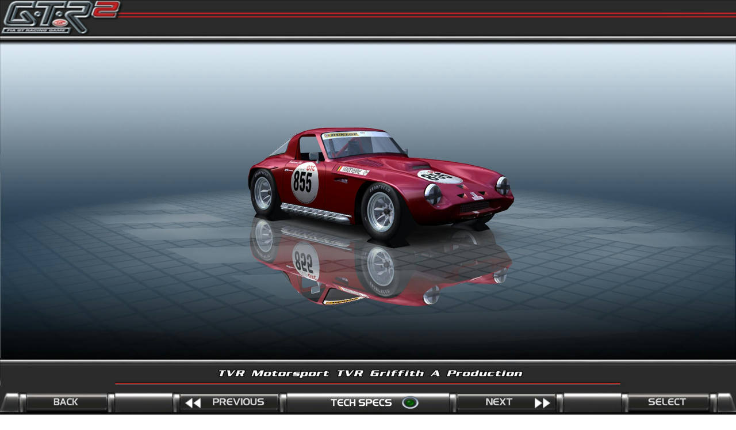Click the GTR2 logo
Image resolution: width=736 pixels, height=430 pixels.
pyautogui.click(x=60, y=17)
